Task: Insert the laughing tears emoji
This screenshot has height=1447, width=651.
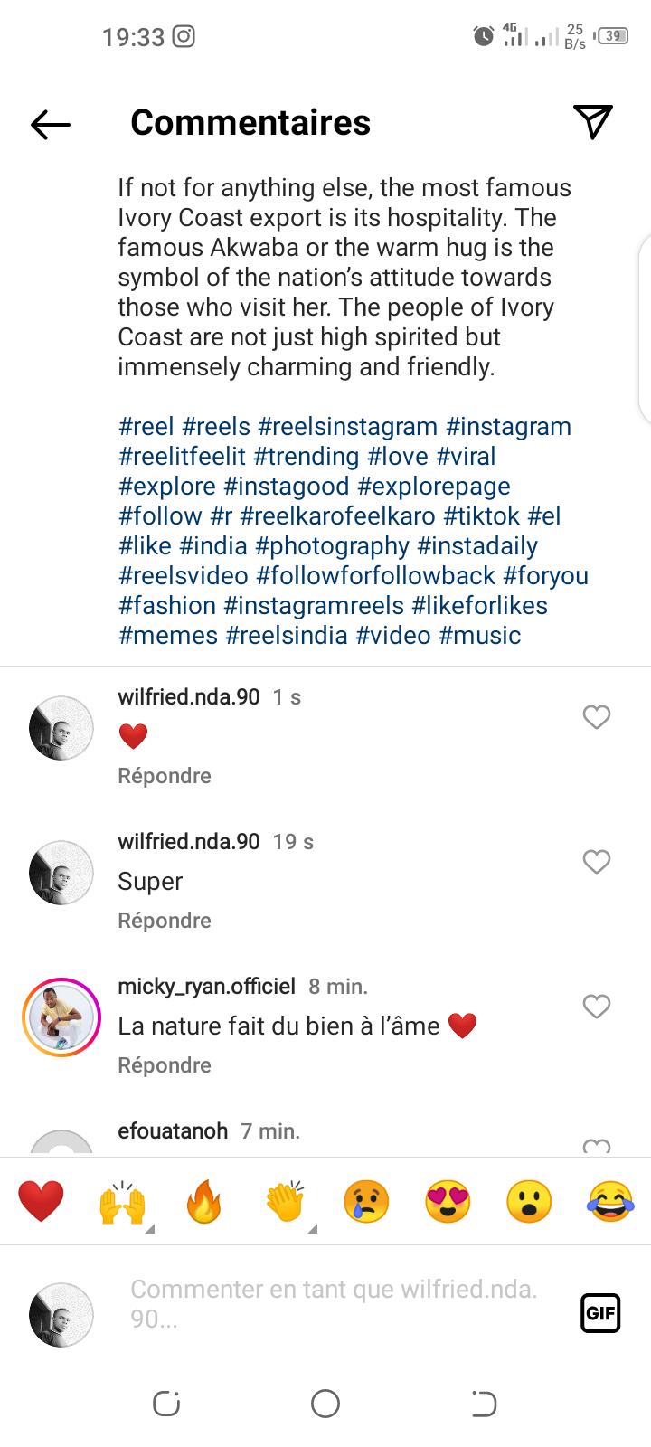Action: [610, 1202]
